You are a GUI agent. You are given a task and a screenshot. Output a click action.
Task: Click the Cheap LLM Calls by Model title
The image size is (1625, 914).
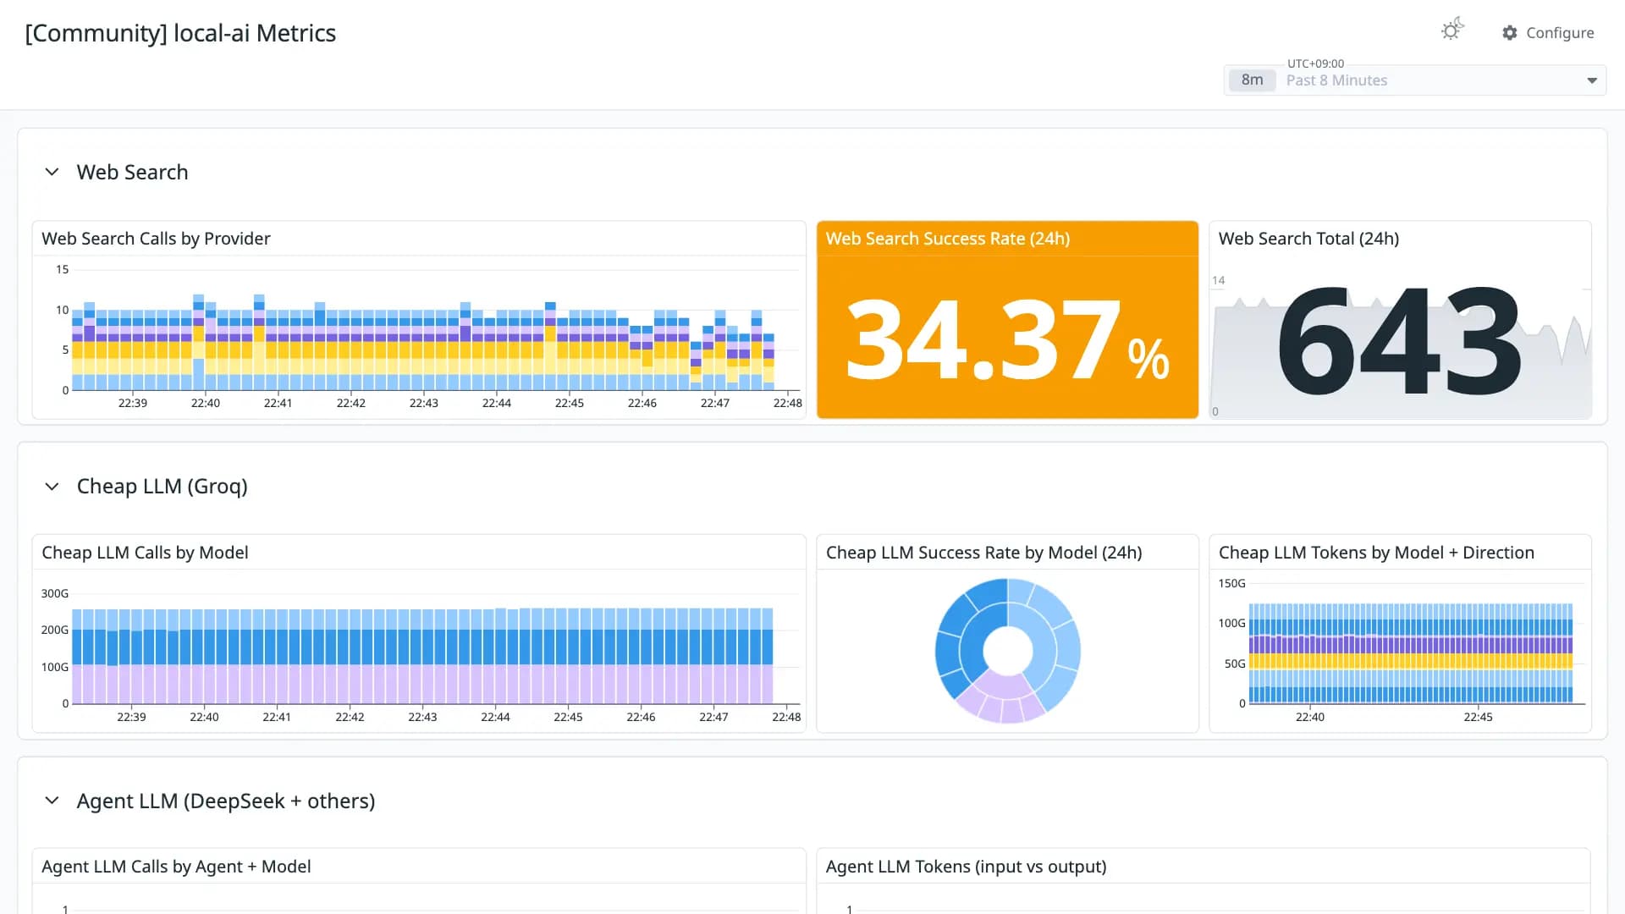pos(145,553)
